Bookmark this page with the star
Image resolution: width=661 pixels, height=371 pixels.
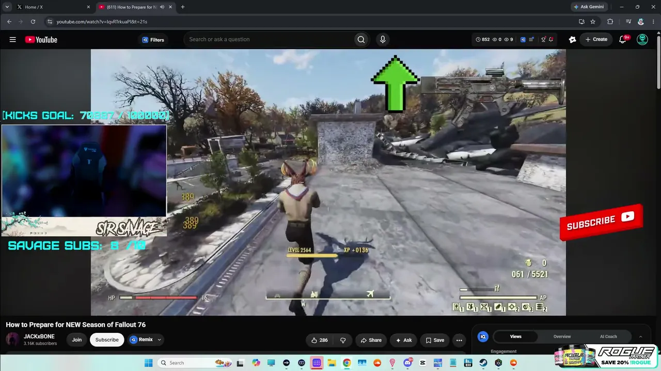(x=593, y=22)
